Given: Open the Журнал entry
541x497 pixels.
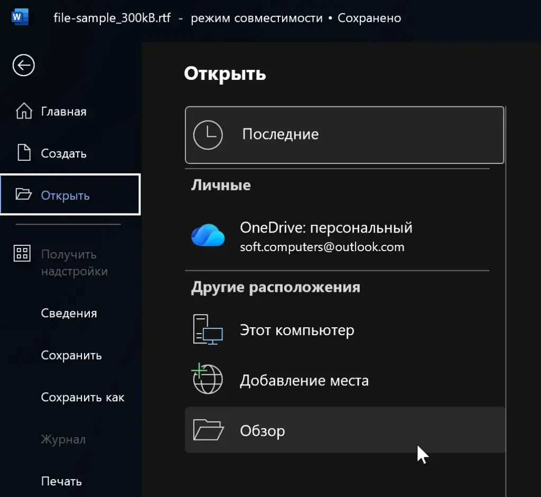Looking at the screenshot, I should [70, 439].
